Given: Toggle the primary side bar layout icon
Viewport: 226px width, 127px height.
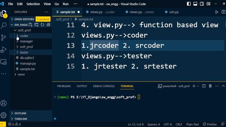Looking at the screenshot, I should [x=189, y=4].
